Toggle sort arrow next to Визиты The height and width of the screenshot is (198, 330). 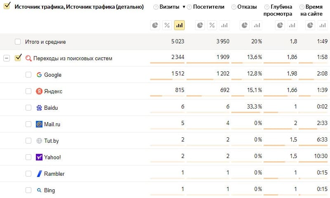click(184, 7)
